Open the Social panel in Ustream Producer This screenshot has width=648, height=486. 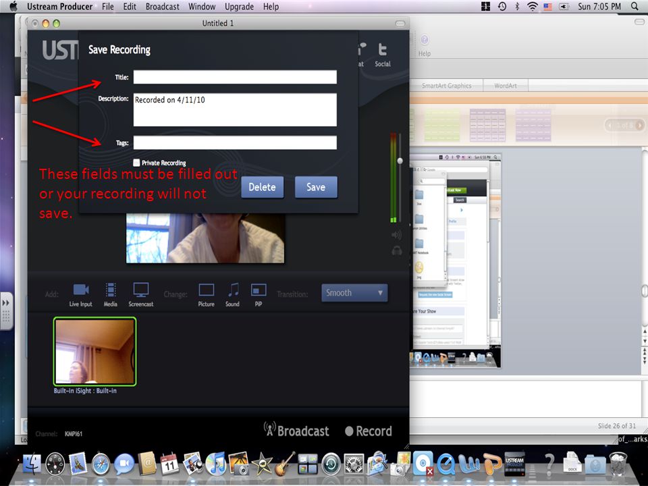[383, 55]
